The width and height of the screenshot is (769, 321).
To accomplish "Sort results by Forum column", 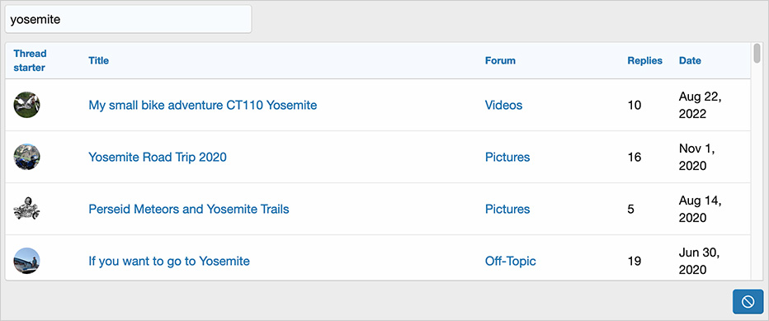I will click(x=500, y=61).
